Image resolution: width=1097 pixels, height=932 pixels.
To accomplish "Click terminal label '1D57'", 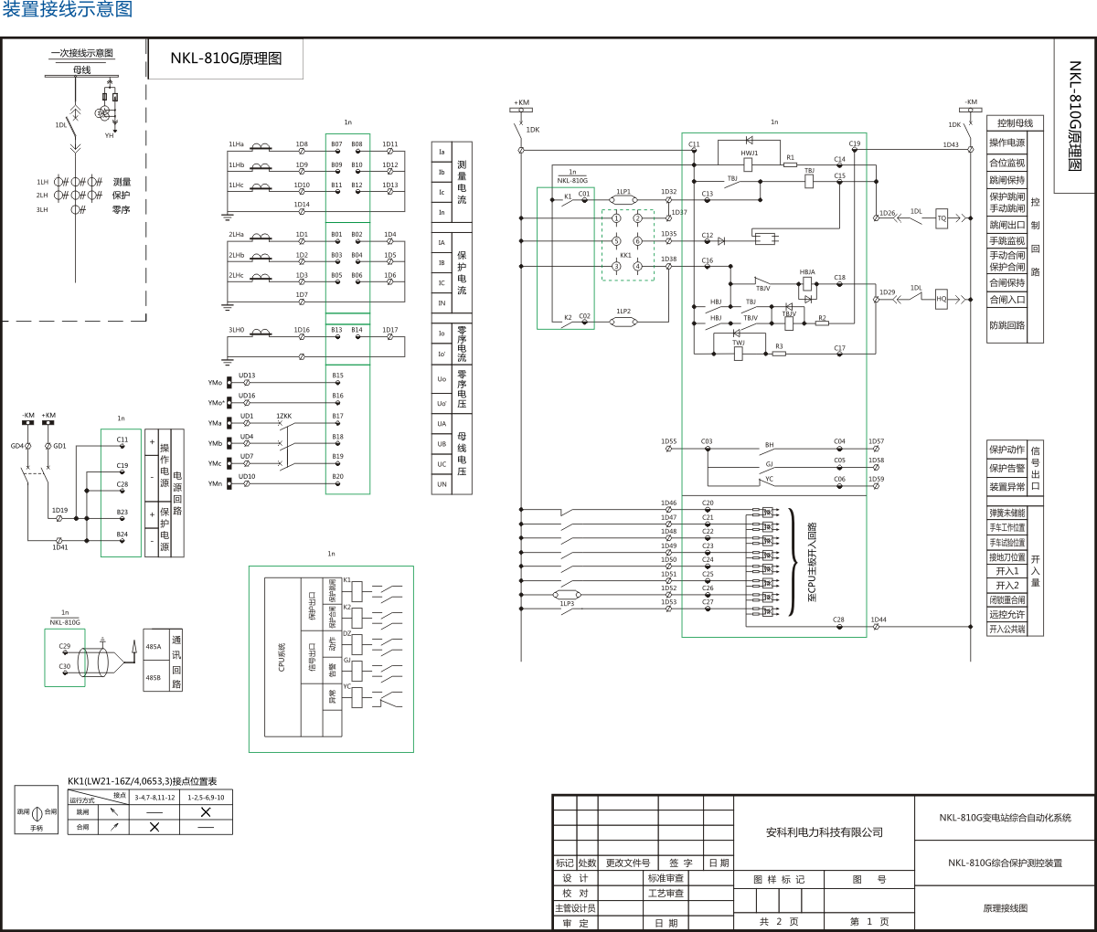I will pos(877,441).
